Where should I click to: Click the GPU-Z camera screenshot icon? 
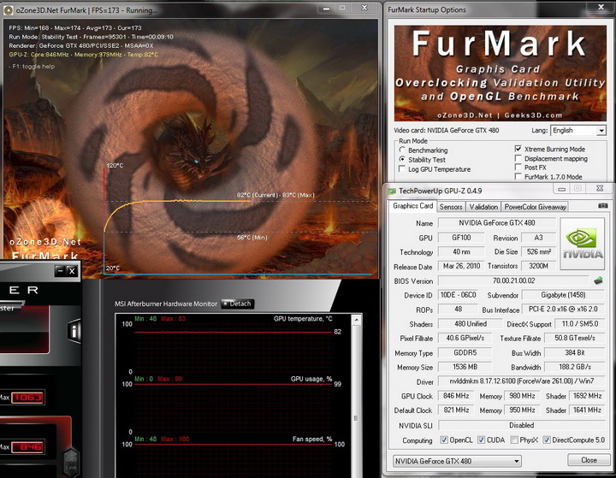pyautogui.click(x=602, y=205)
